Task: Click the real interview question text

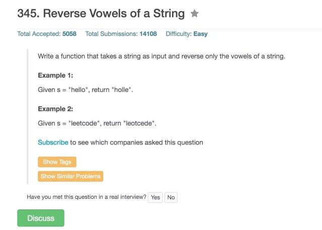Action: 86,197
